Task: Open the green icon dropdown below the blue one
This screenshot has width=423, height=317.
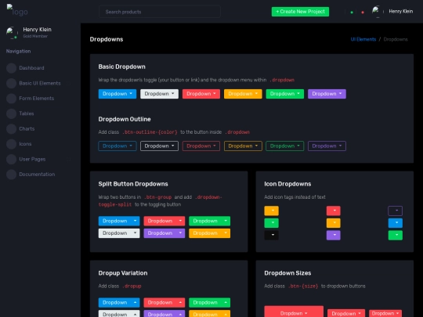Action: click(x=396, y=235)
